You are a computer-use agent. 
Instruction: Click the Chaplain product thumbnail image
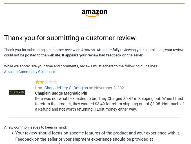pos(17,92)
